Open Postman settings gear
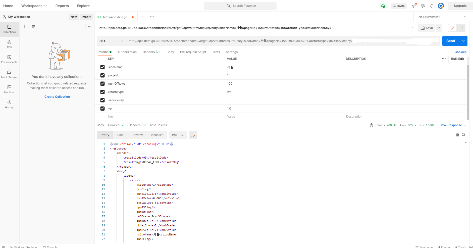Image resolution: width=473 pixels, height=248 pixels. (x=423, y=6)
